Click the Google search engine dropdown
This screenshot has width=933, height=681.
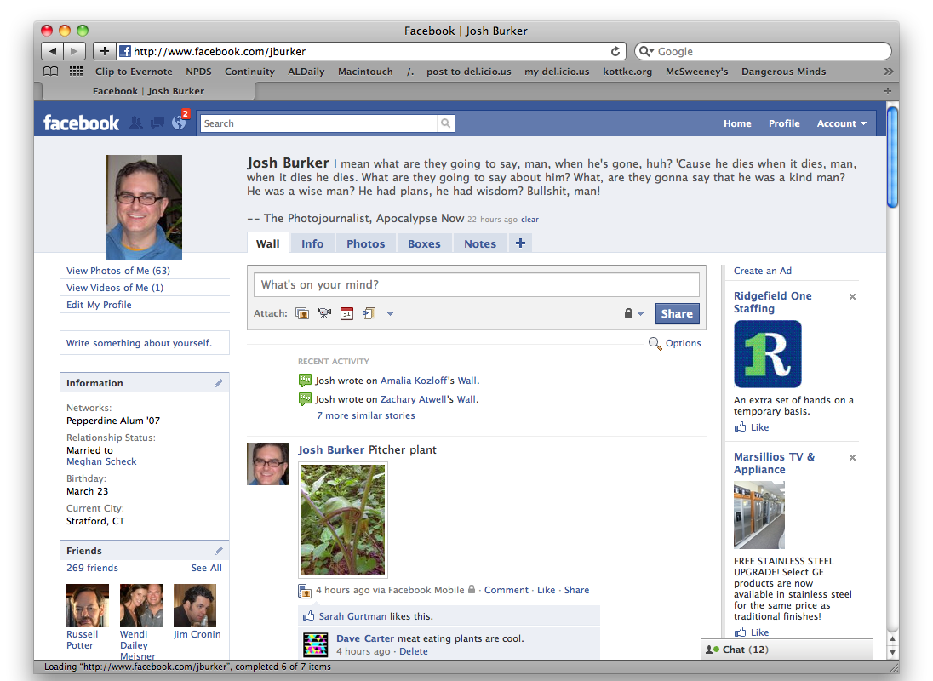(646, 51)
